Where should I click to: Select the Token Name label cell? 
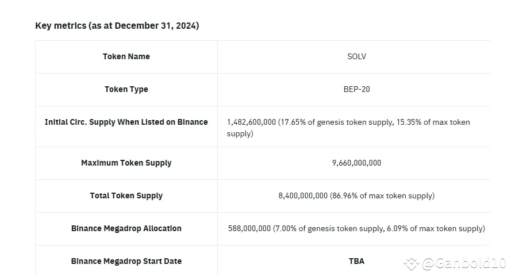click(126, 56)
